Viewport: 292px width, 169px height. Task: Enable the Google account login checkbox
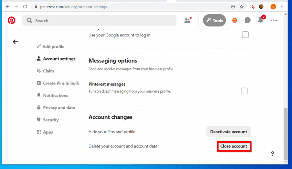click(245, 35)
